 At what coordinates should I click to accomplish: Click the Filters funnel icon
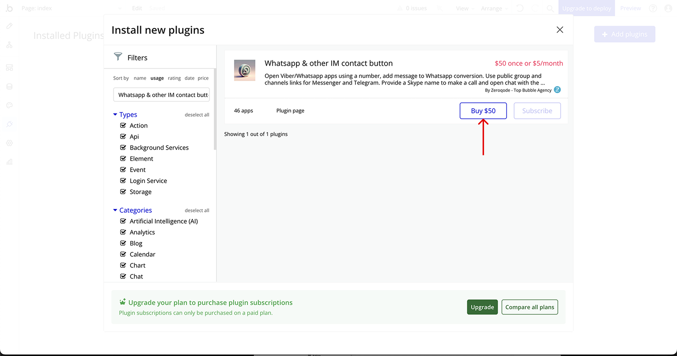click(x=118, y=57)
